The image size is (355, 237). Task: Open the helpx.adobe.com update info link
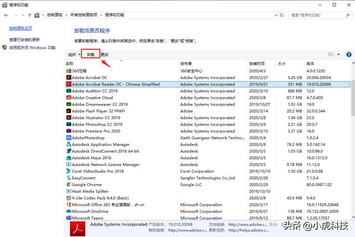click(248, 230)
